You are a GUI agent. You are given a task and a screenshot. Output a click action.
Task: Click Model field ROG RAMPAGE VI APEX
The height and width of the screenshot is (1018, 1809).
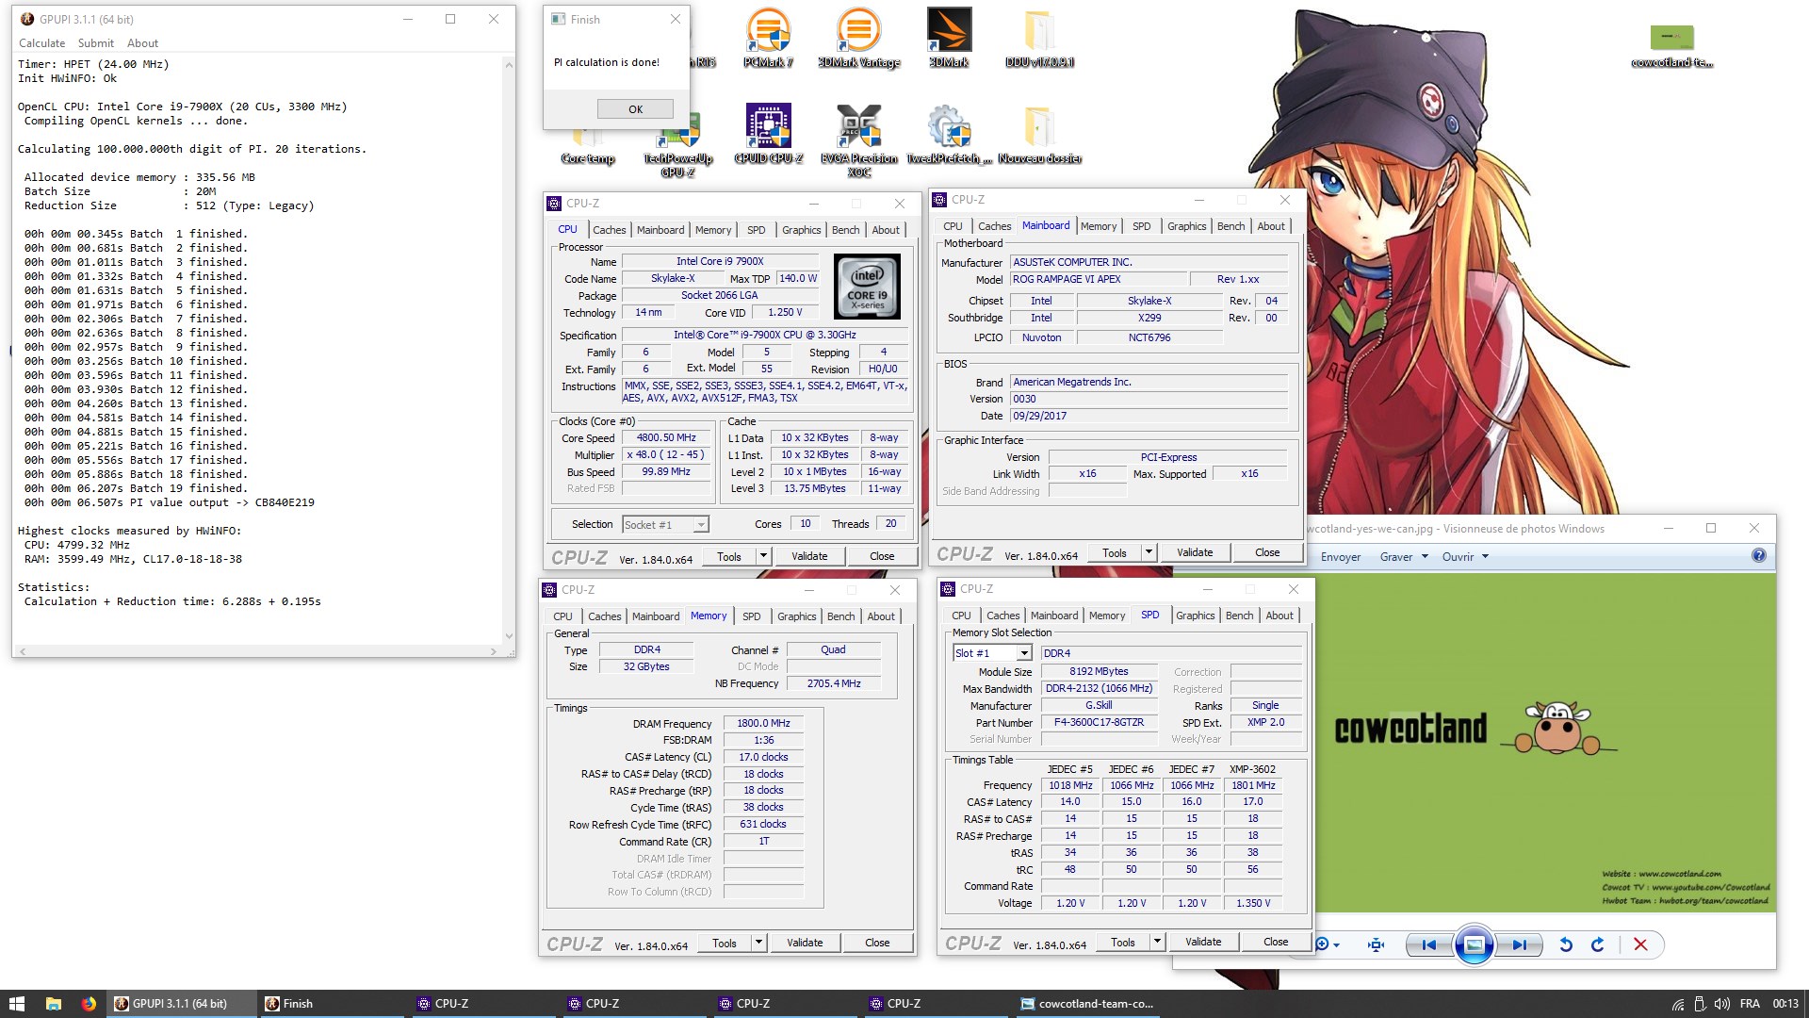coord(1098,279)
